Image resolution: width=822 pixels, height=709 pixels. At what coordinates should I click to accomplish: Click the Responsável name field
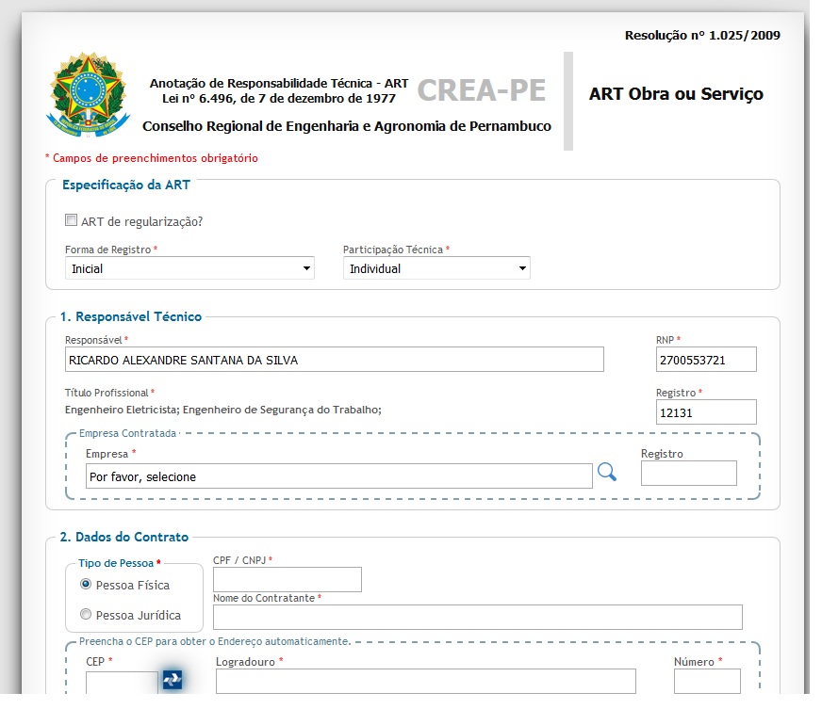(334, 360)
